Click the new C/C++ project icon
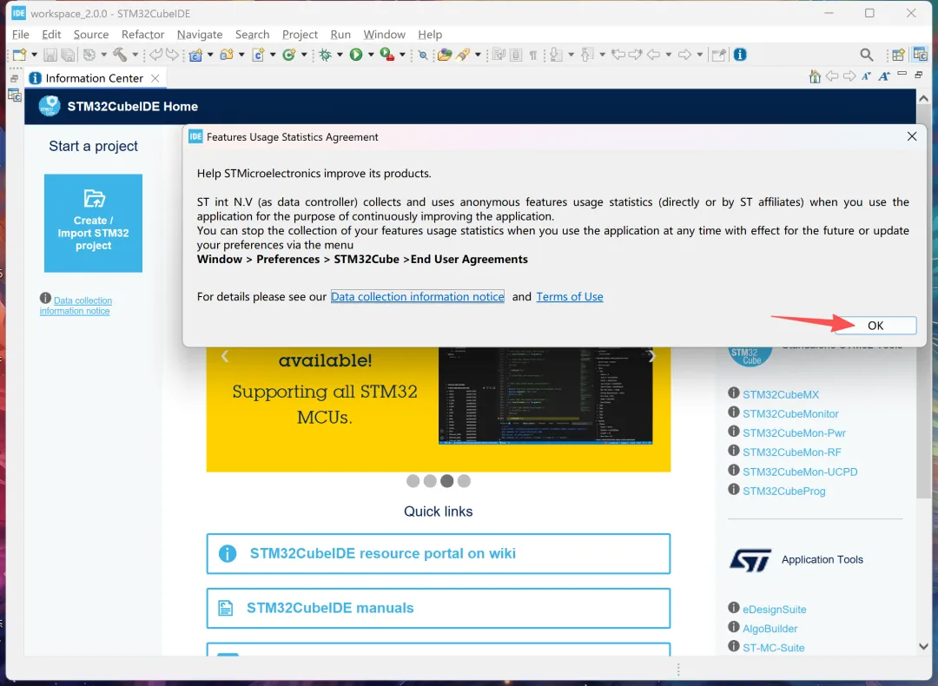The height and width of the screenshot is (686, 938). (x=195, y=55)
